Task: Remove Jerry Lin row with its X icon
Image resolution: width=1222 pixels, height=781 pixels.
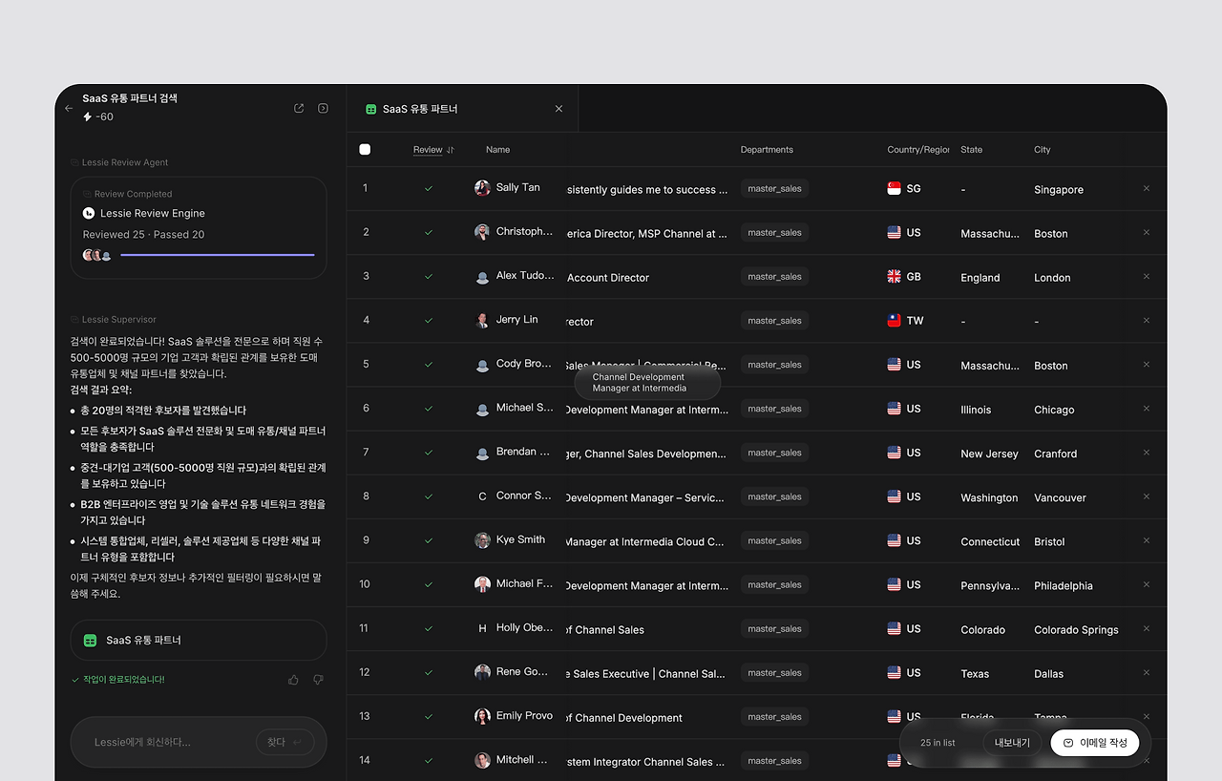Action: 1147,320
